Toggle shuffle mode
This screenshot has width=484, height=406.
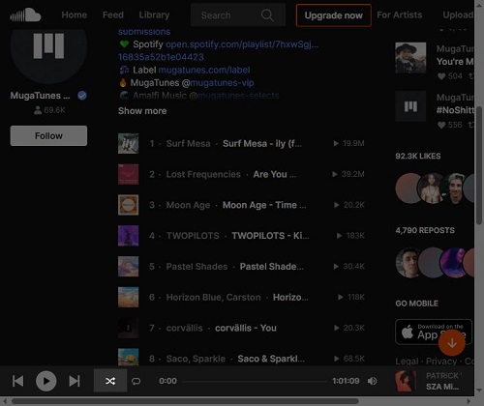tap(110, 381)
